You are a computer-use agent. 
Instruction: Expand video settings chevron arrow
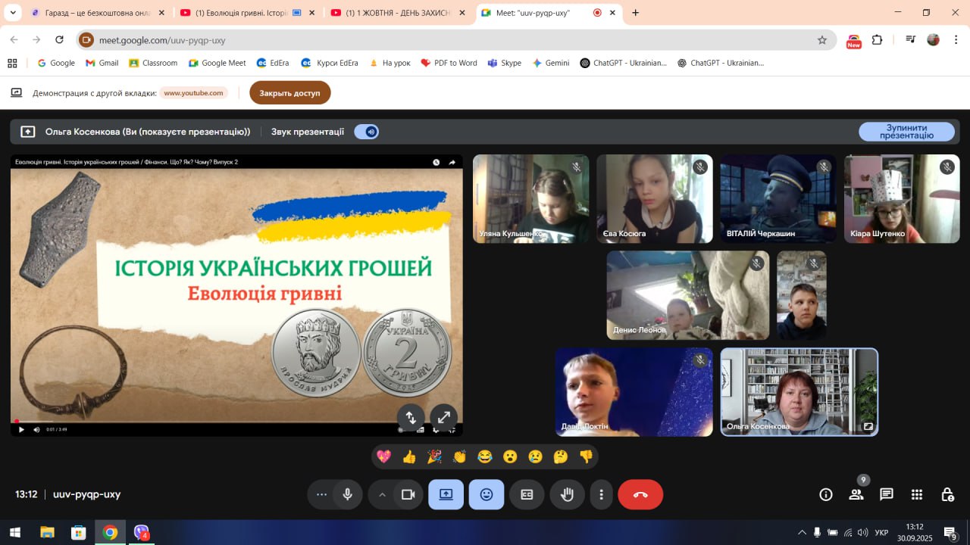coord(382,494)
